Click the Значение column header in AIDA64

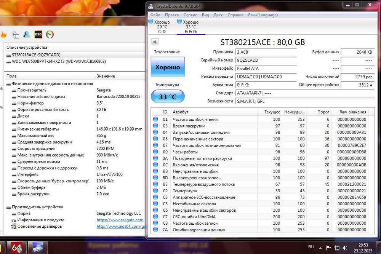pyautogui.click(x=106, y=76)
